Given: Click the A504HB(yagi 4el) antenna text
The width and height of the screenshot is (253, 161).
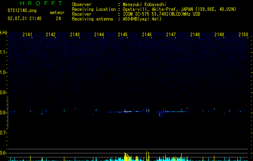Looking at the screenshot, I should (142, 19).
